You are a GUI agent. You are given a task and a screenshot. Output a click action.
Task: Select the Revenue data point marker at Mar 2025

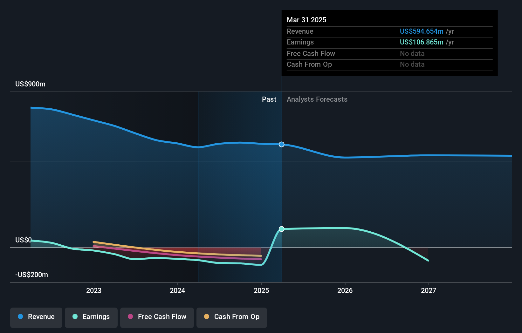(282, 145)
